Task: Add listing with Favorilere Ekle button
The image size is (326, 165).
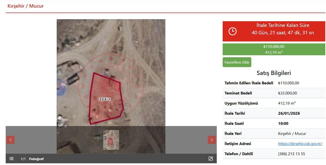Action: pyautogui.click(x=237, y=62)
